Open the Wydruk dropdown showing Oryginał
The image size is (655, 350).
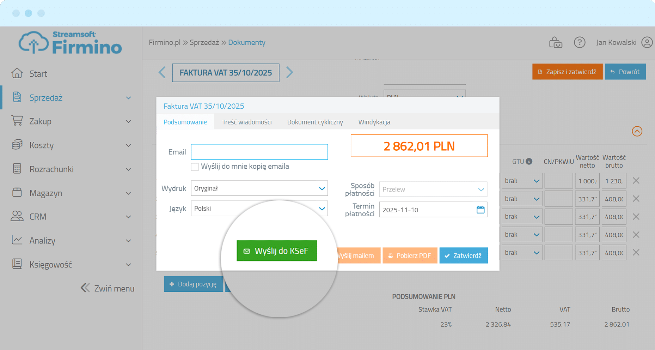[x=259, y=188]
